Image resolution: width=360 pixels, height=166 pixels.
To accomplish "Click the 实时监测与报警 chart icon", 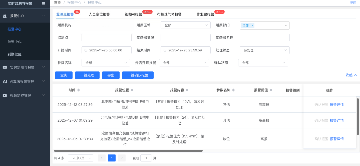I will pos(5,67).
